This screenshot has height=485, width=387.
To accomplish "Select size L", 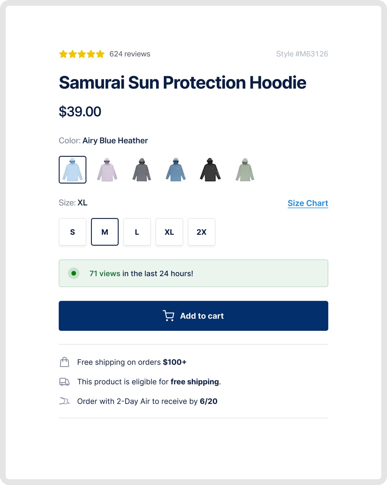I will pos(137,232).
